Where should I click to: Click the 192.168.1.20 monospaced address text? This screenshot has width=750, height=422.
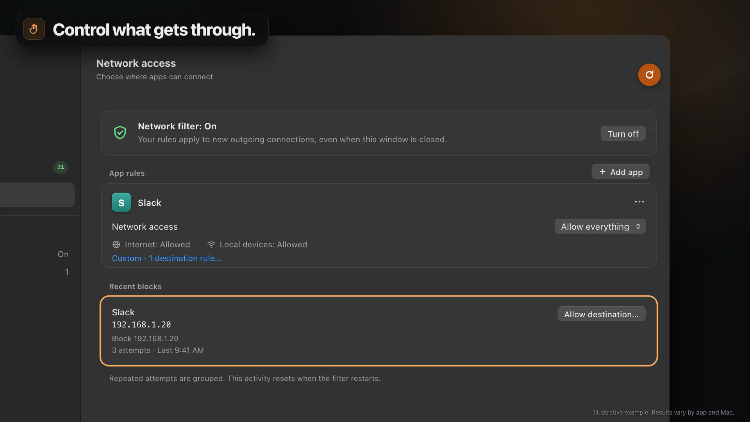tap(141, 325)
